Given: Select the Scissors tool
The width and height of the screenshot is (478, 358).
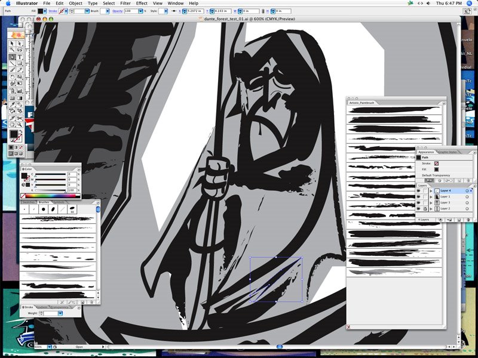Looking at the screenshot, I should tap(20, 118).
